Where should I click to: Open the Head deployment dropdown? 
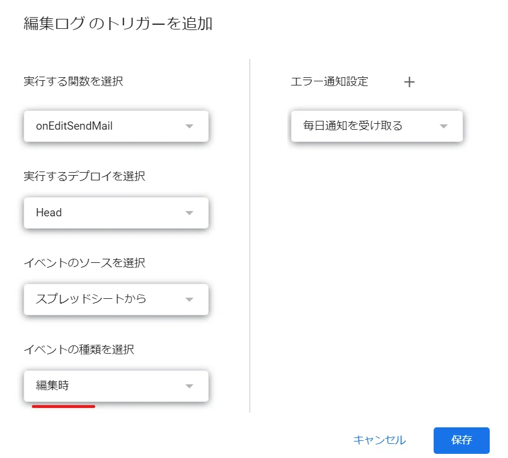click(116, 213)
